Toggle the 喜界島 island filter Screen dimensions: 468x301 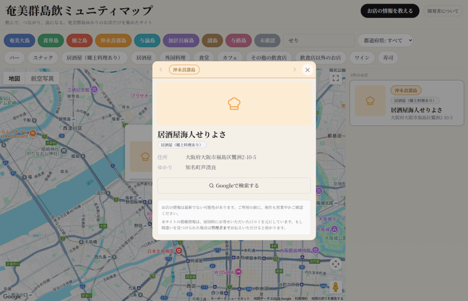(51, 41)
